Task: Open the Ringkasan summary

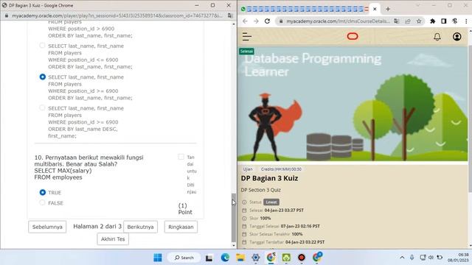Action: click(181, 227)
